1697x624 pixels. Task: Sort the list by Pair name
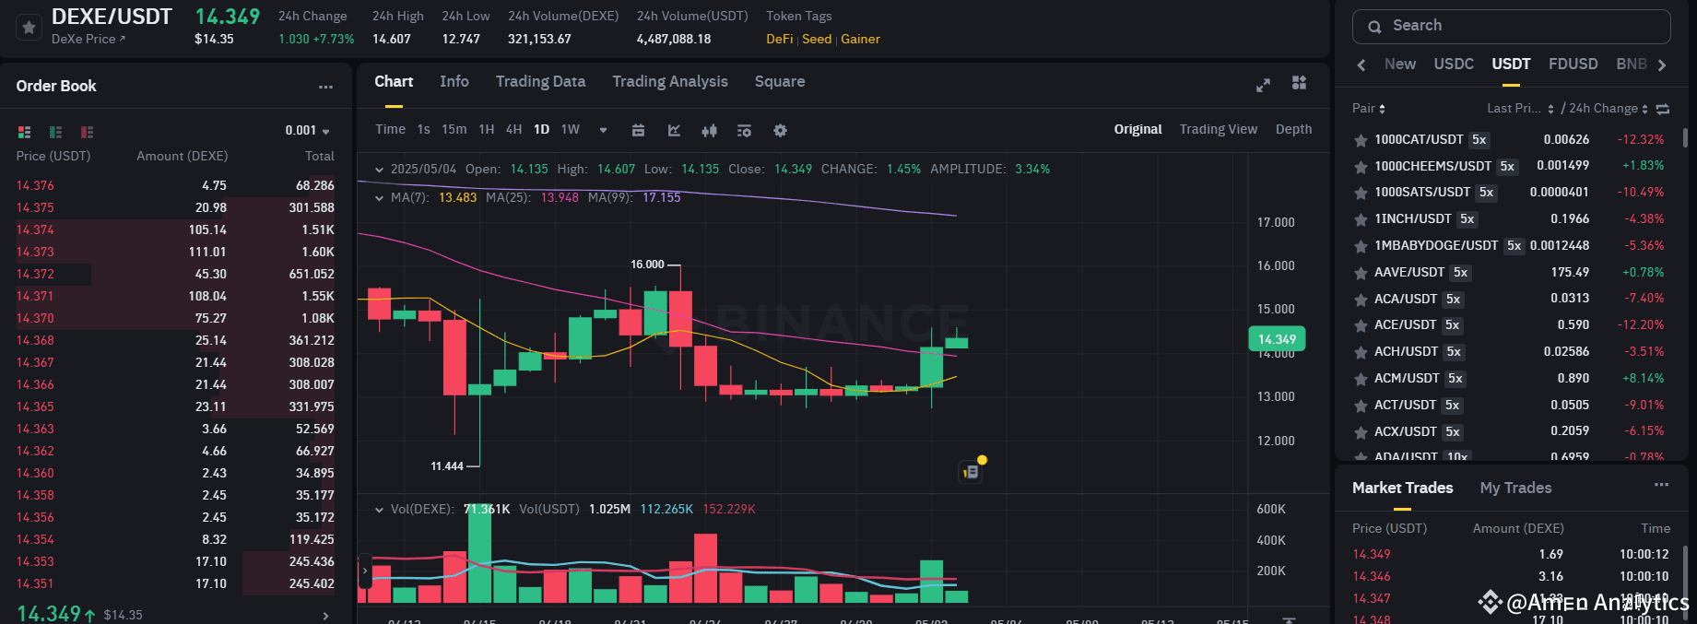coord(1369,109)
